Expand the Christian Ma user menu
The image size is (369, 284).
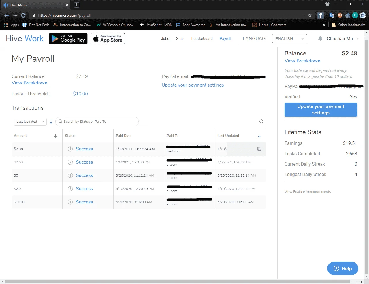[x=343, y=39]
